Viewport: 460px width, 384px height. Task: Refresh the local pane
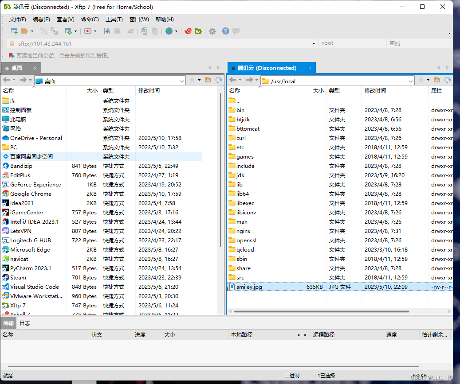tap(219, 80)
